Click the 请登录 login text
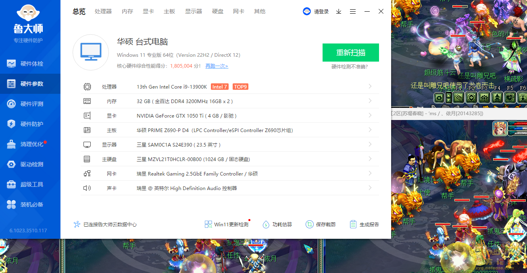This screenshot has height=273, width=527. (321, 12)
